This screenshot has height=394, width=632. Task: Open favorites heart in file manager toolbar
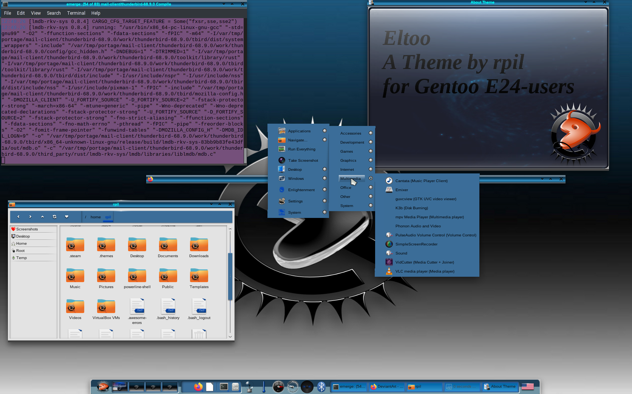[x=66, y=217]
